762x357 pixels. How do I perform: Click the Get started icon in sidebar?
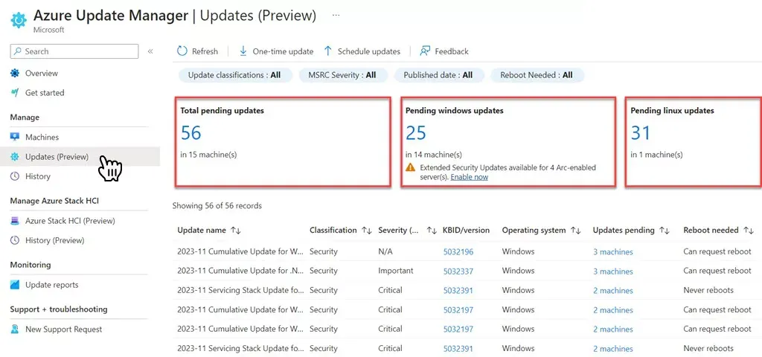(15, 93)
